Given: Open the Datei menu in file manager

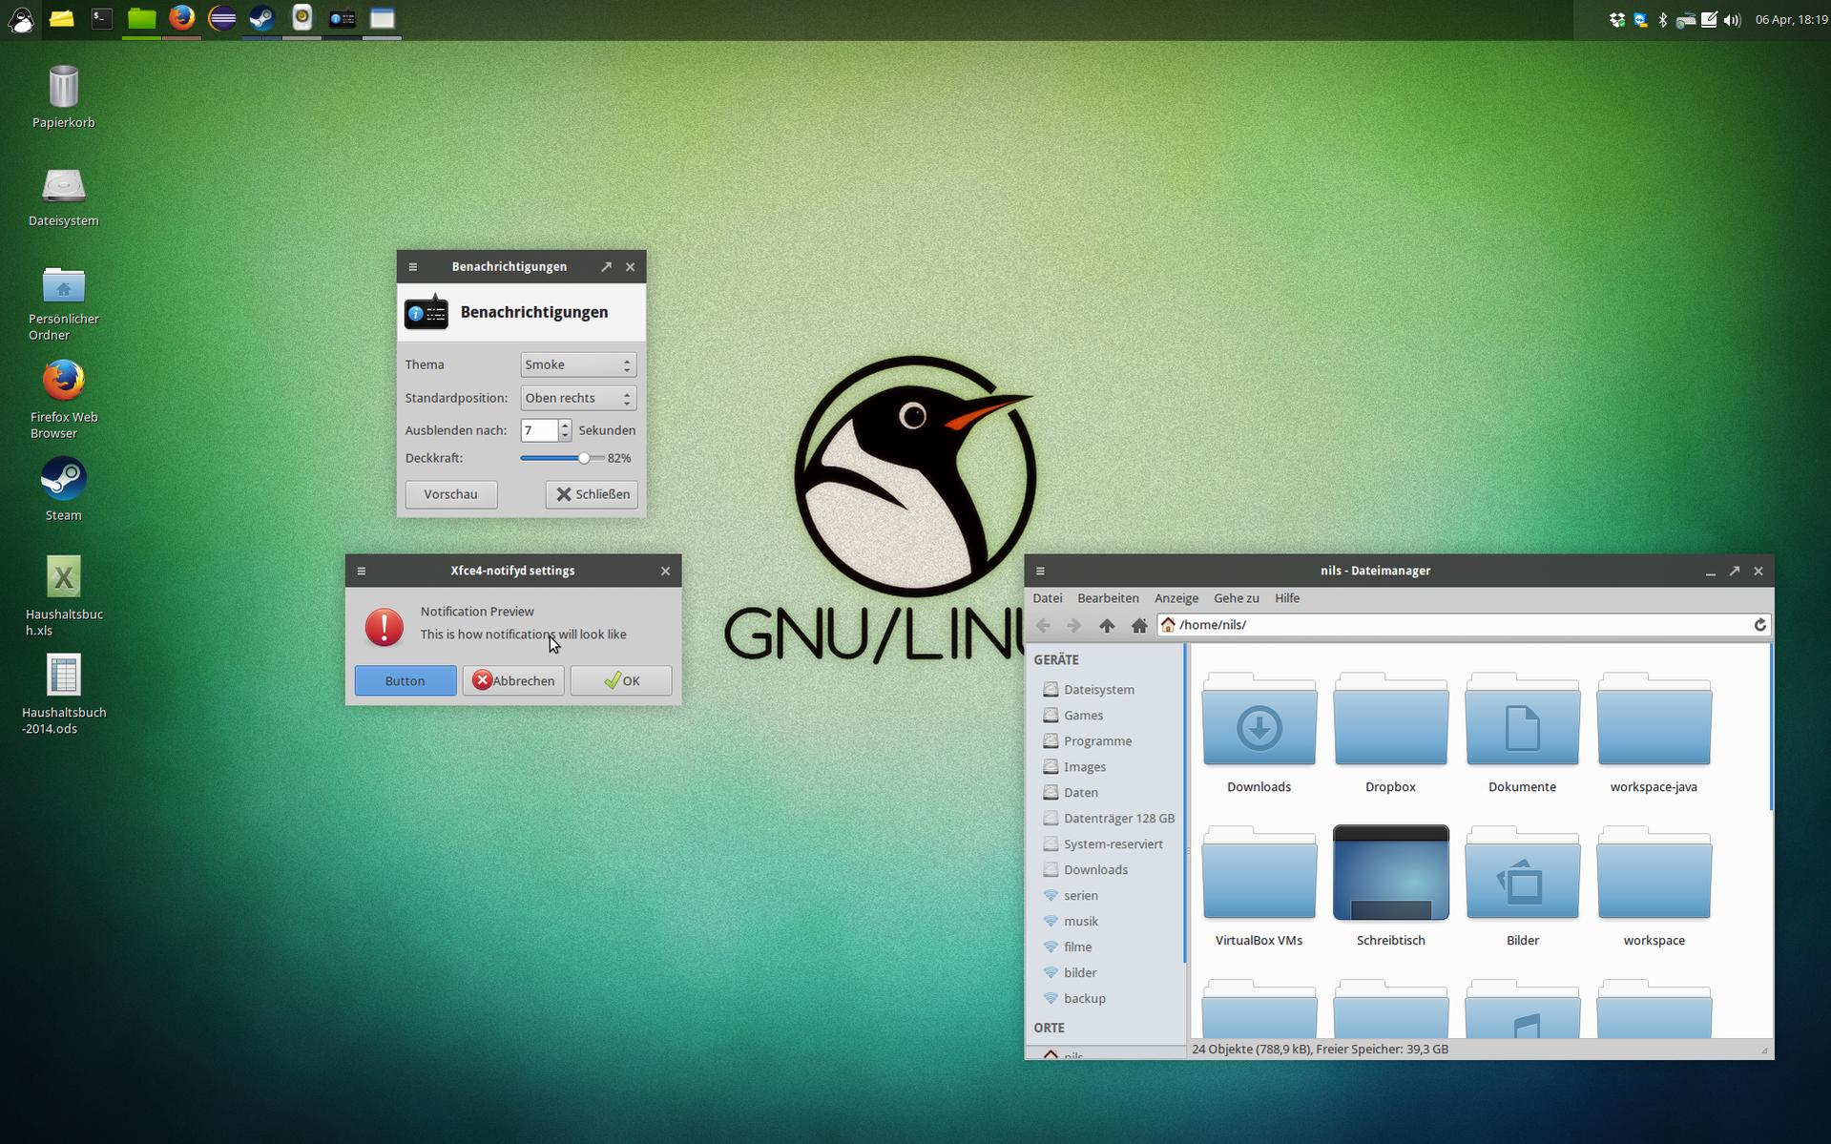Looking at the screenshot, I should coord(1047,598).
